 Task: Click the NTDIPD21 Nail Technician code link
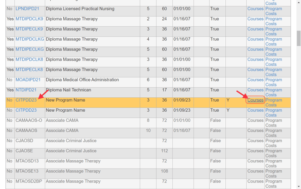(x=26, y=90)
